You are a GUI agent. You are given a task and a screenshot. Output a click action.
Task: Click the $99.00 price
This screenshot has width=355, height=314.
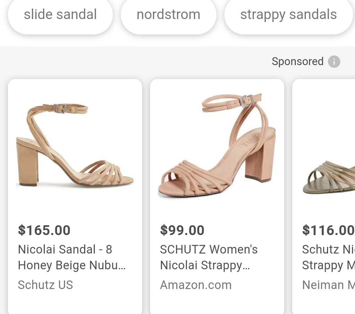pyautogui.click(x=182, y=230)
